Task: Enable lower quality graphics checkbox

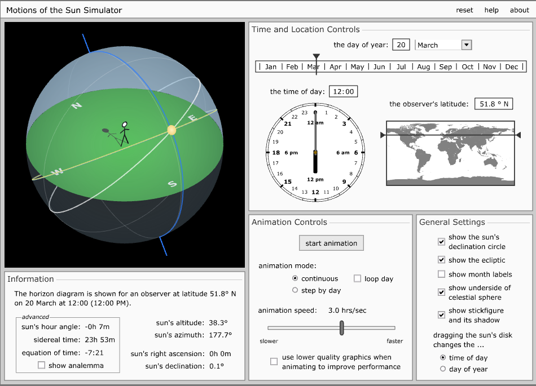Action: (x=274, y=361)
